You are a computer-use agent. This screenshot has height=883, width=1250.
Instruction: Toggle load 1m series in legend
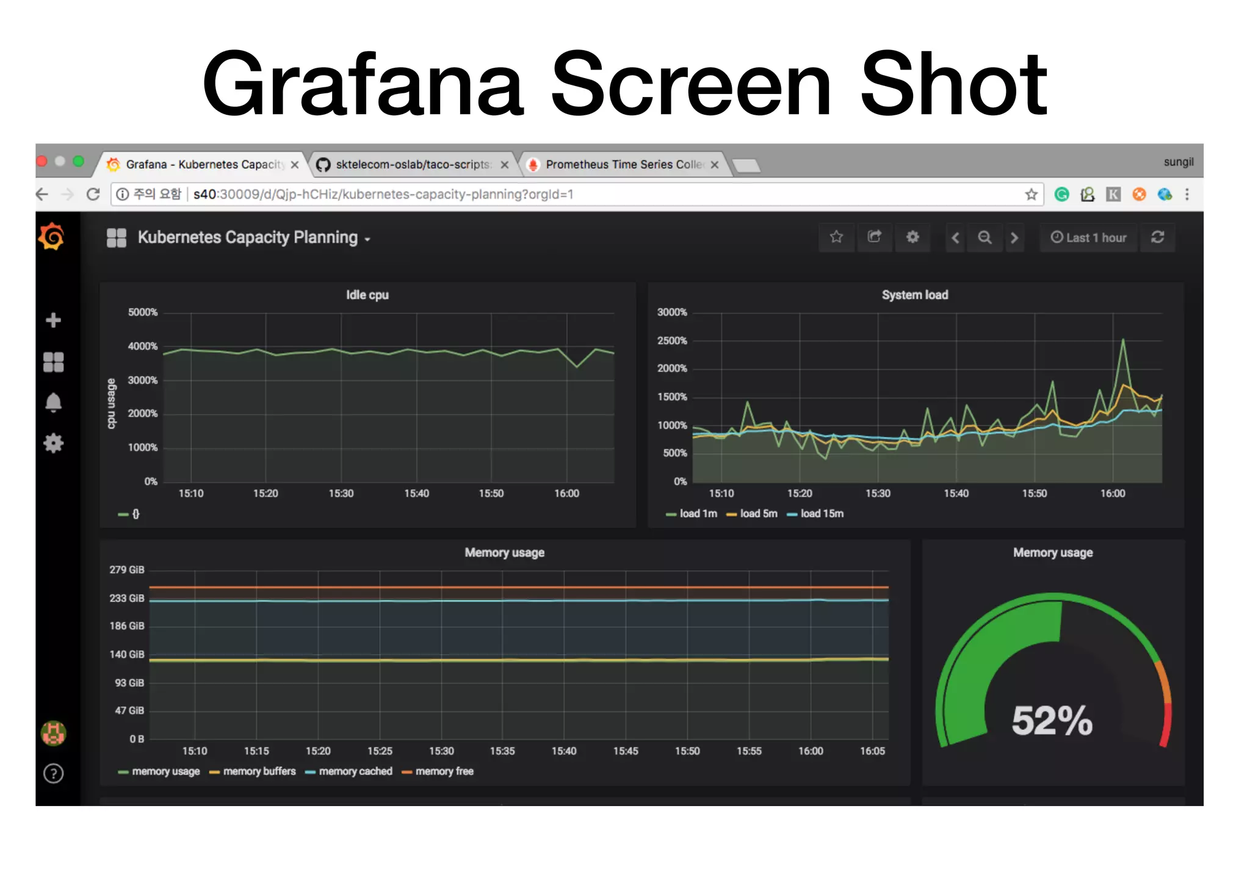(x=698, y=514)
